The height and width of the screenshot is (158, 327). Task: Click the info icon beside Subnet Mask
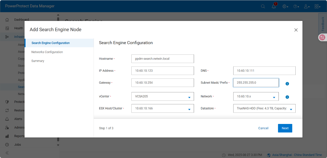click(287, 84)
